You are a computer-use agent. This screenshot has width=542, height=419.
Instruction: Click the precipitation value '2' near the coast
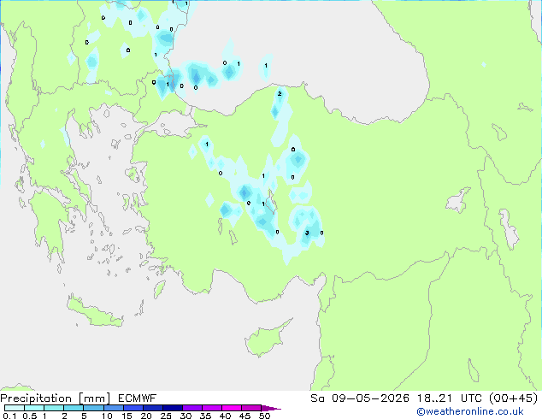point(280,94)
